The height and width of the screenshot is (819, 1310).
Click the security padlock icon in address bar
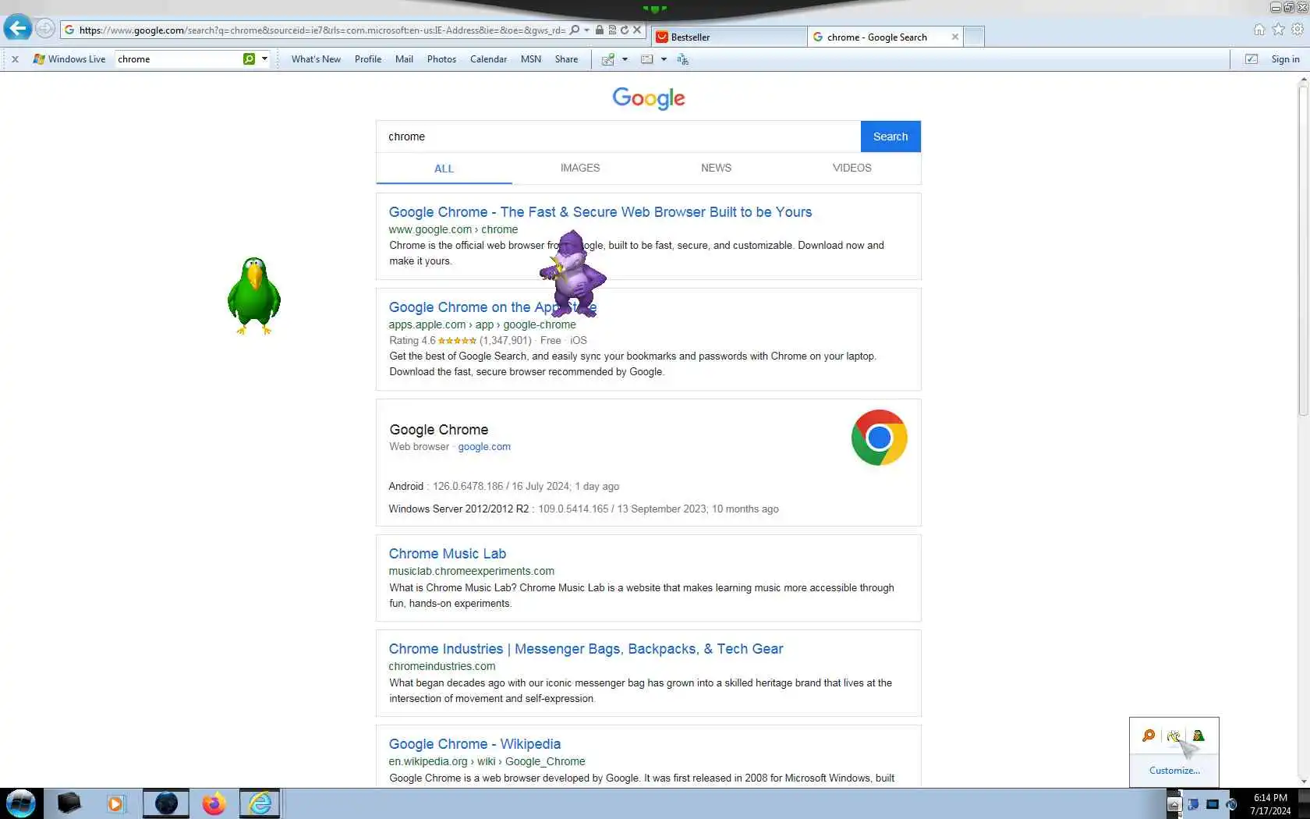[x=599, y=30]
